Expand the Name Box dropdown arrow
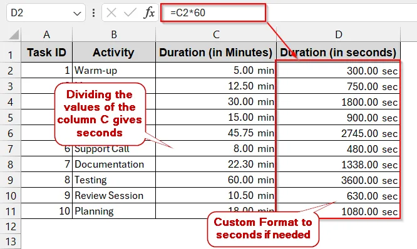This screenshot has width=417, height=249. point(77,13)
